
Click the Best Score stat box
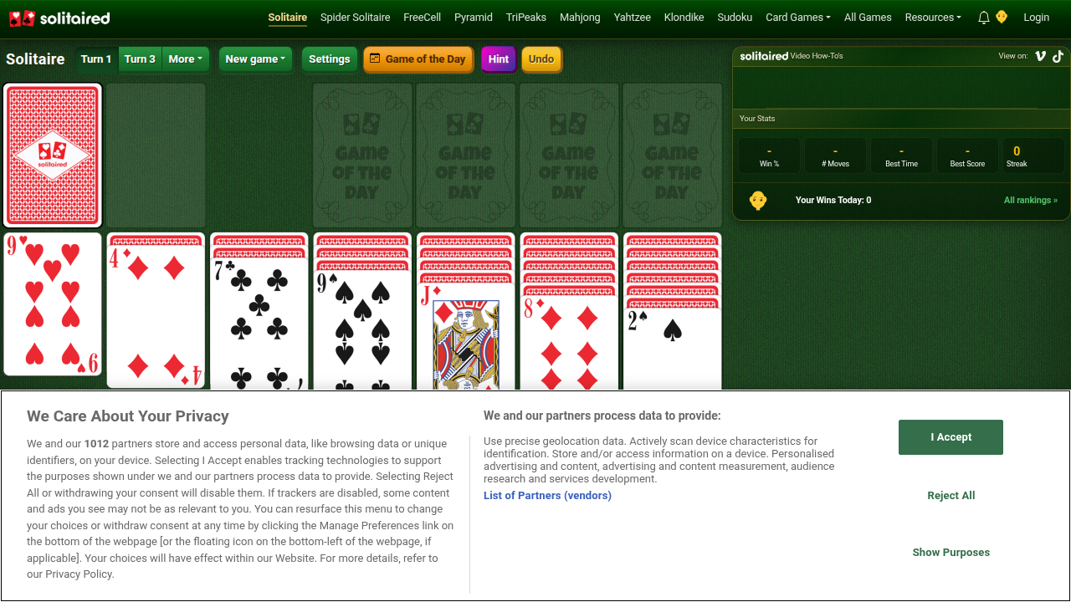[967, 156]
